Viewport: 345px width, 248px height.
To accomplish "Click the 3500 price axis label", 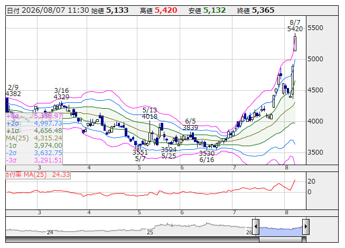I will click(x=315, y=152).
